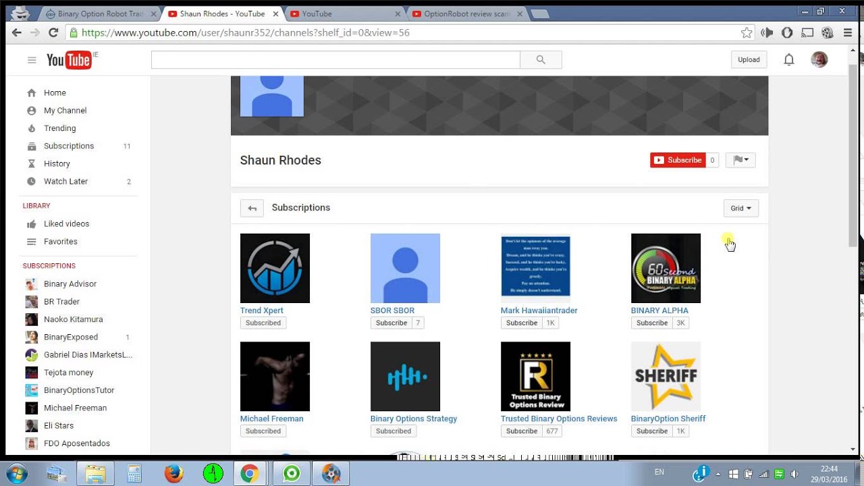Screen dimensions: 864x486
Task: Open the Chrome menu icon
Action: (x=848, y=32)
